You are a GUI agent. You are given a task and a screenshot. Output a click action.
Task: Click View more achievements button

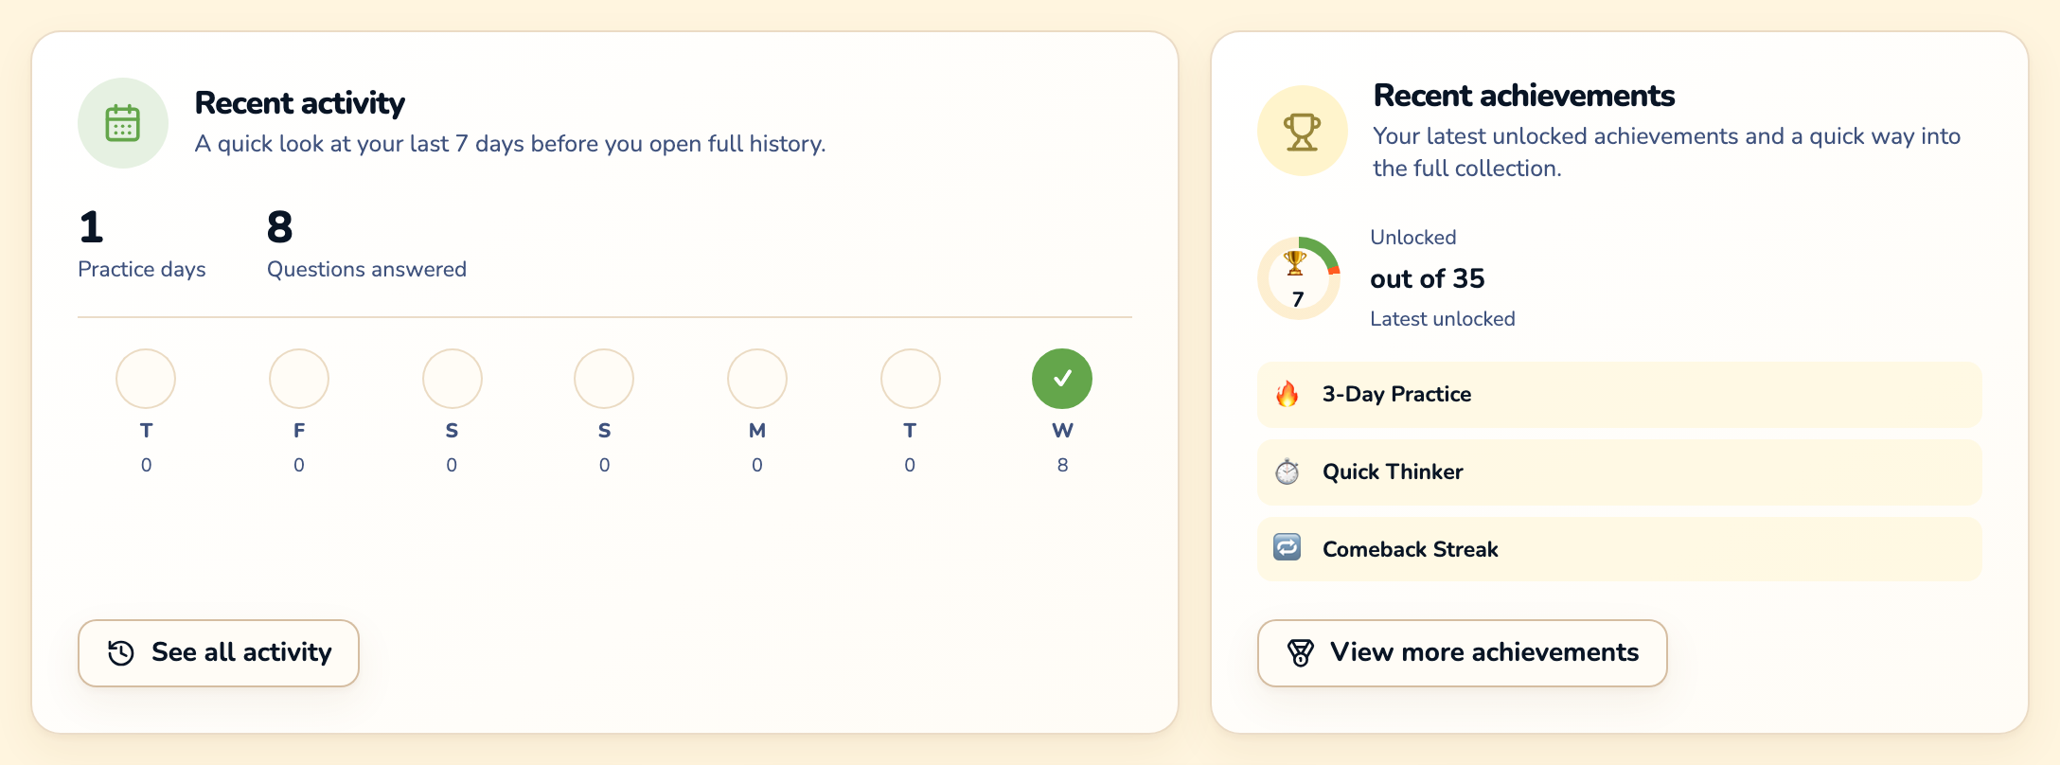(x=1462, y=653)
